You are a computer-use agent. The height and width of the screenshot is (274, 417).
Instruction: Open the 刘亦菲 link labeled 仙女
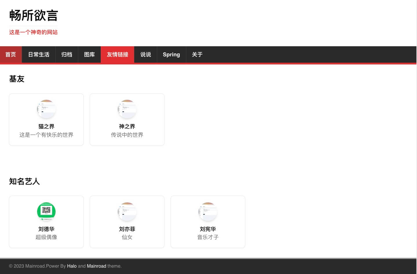[127, 237]
